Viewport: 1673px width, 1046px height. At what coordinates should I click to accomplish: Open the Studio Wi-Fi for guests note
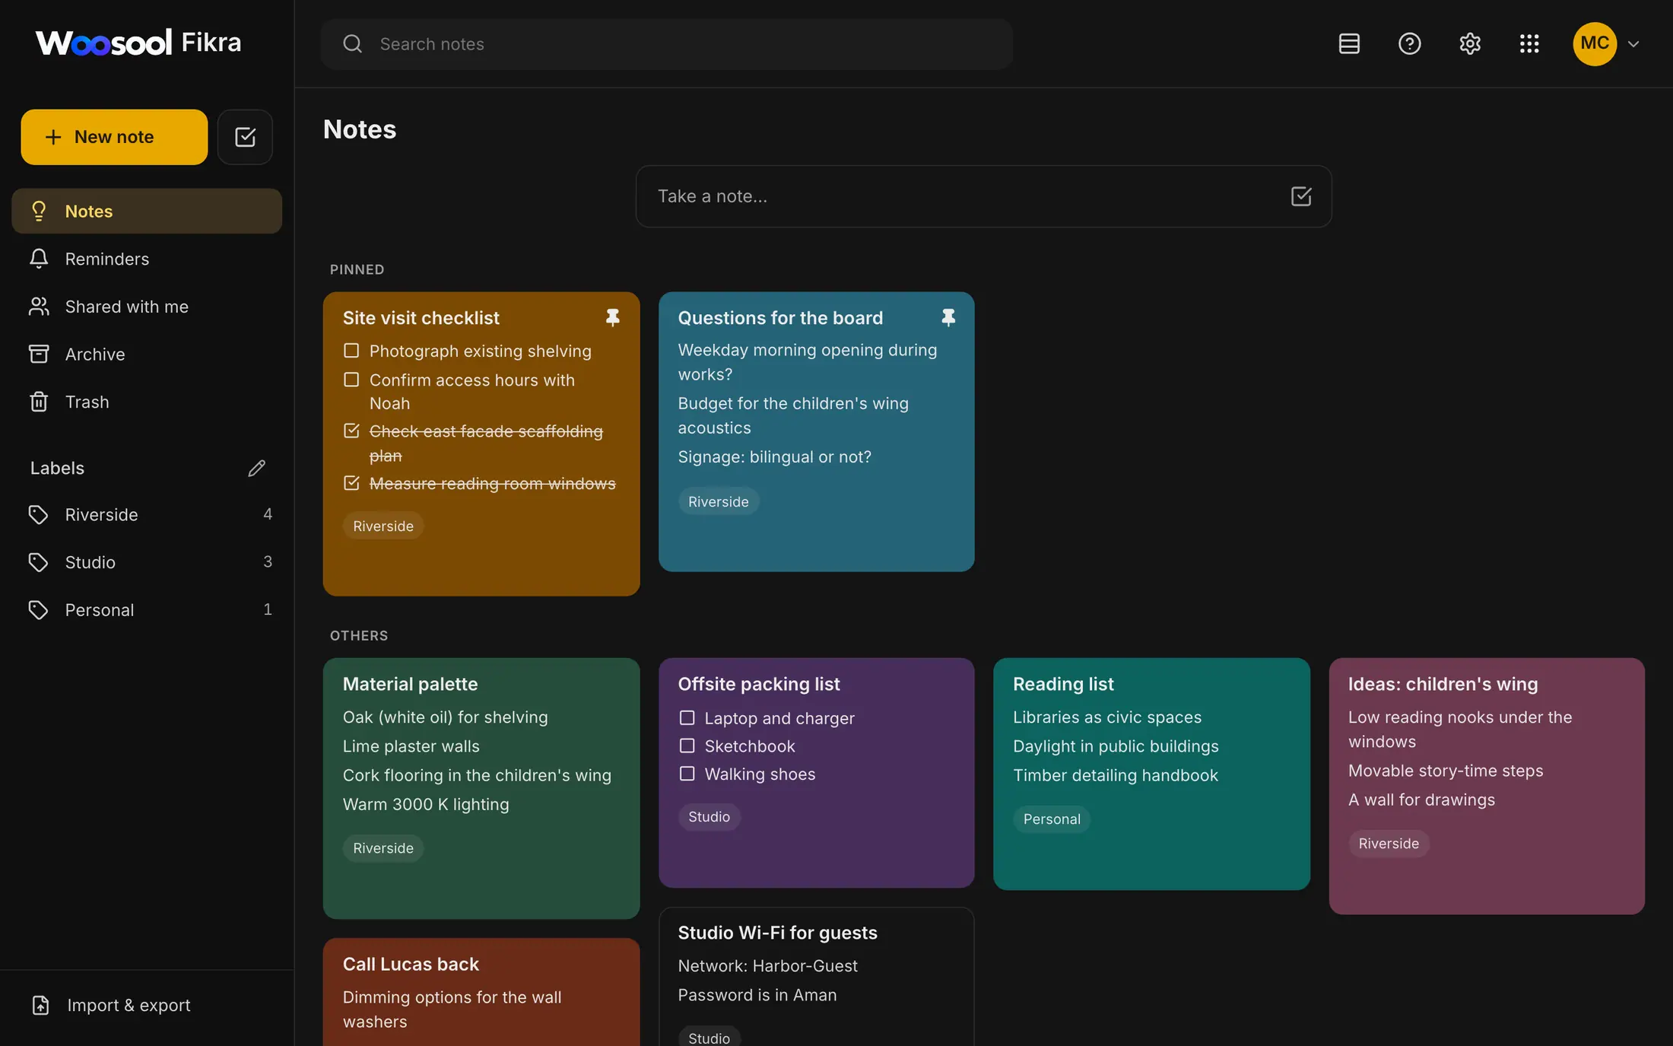point(816,977)
